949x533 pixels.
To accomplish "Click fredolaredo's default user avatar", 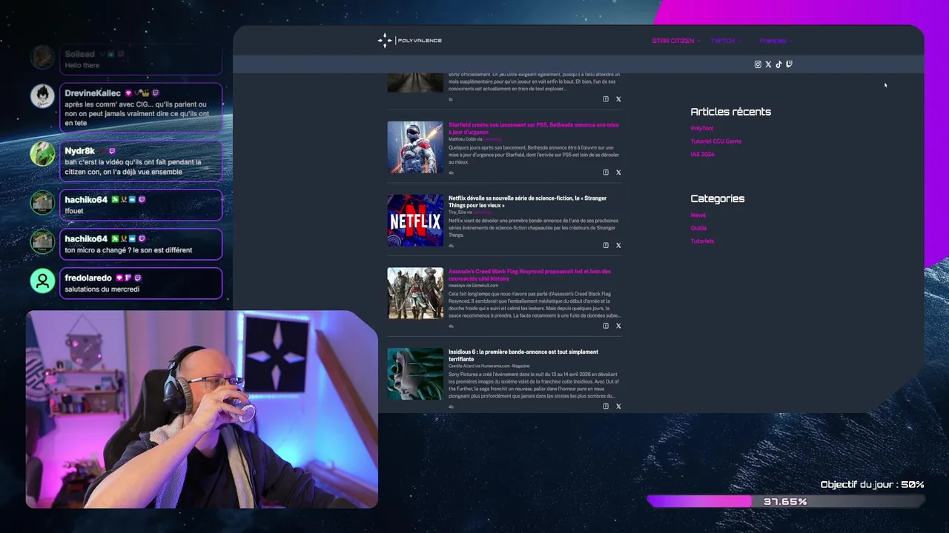I will [42, 281].
